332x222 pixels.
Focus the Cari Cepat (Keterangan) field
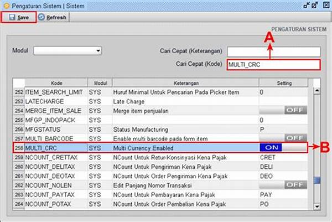(273, 51)
